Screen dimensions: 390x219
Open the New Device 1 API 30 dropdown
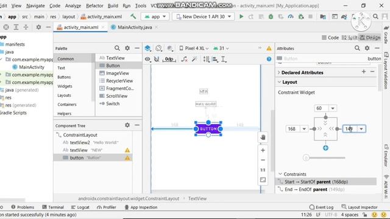(204, 16)
